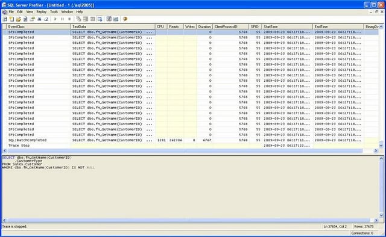Click the ClientProcessID column header

[x=230, y=26]
